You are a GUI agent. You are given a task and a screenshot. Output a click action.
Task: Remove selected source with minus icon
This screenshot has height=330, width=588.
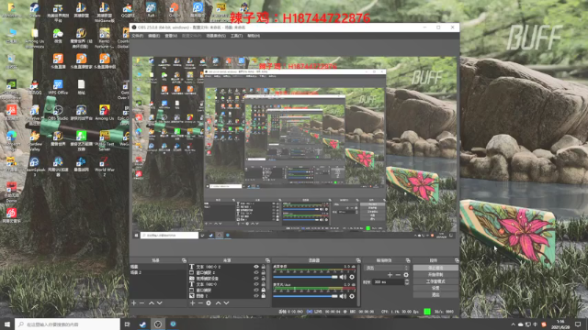[200, 303]
